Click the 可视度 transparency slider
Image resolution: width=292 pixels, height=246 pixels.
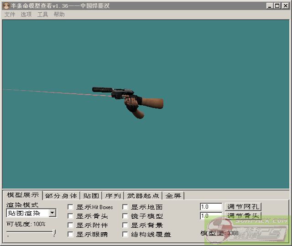tap(31, 233)
